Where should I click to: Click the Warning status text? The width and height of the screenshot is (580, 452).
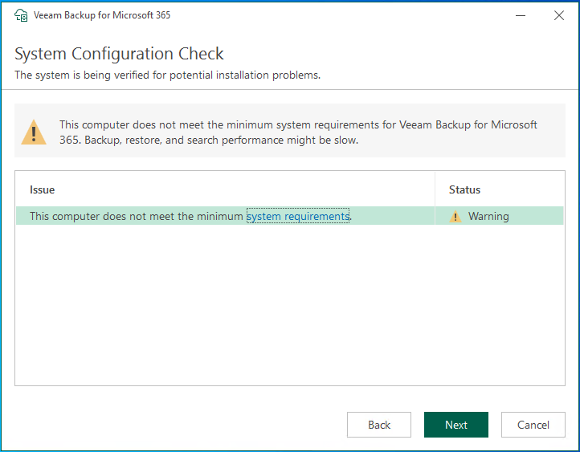click(x=488, y=217)
